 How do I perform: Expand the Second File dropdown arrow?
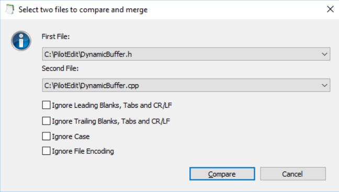tap(324, 85)
